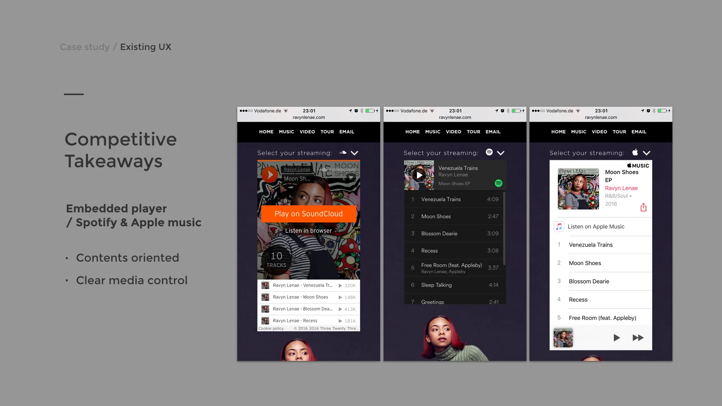Click the Apple Music note app icon

coord(559,226)
